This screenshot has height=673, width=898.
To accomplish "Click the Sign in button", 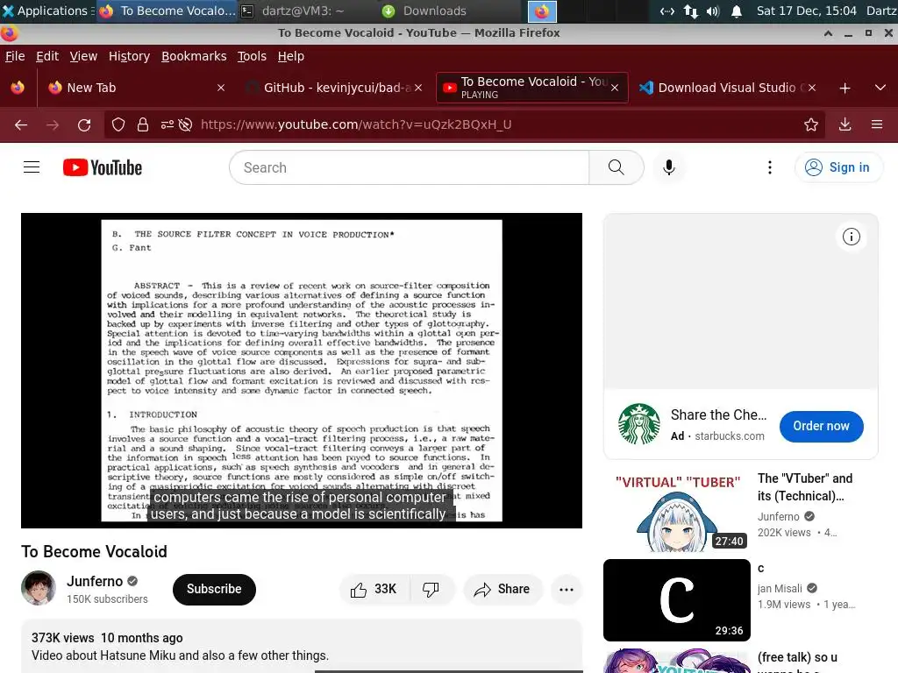I will tap(838, 167).
